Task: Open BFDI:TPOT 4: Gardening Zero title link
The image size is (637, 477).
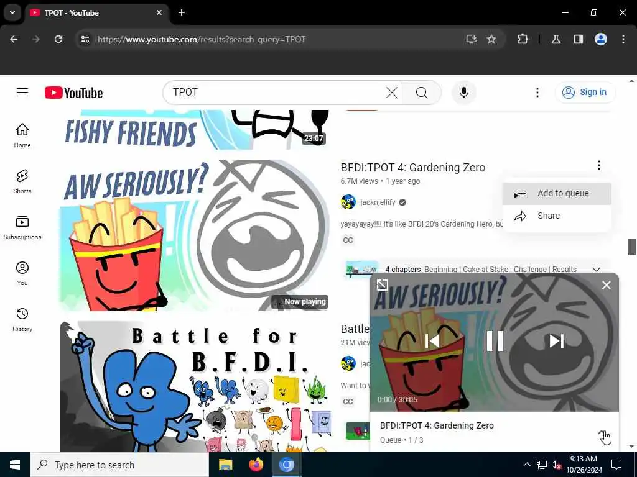Action: (x=413, y=168)
